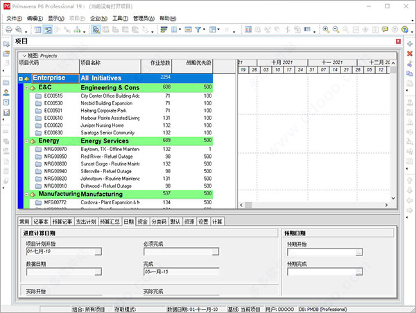
Task: Open the Timescale settings icon
Action: tap(189, 29)
